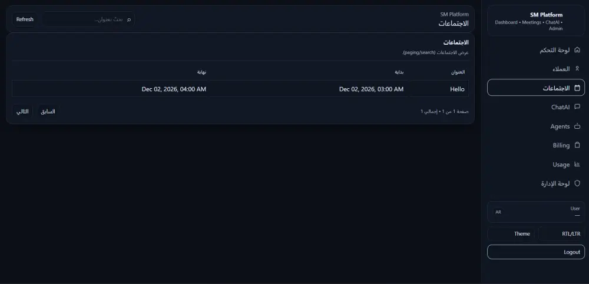
Task: Click the chat bubble icon beside ChatAI
Action: click(x=577, y=107)
